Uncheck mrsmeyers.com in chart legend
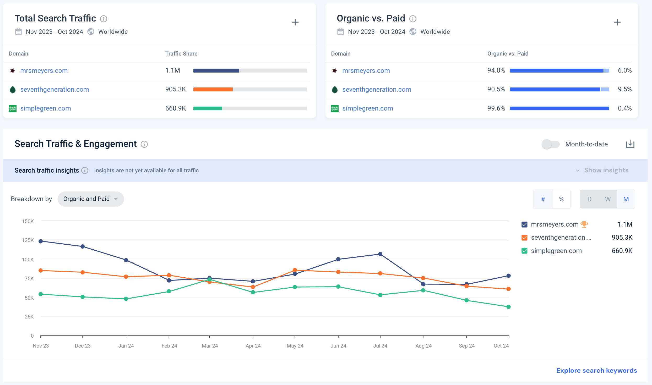Image resolution: width=652 pixels, height=385 pixels. click(x=524, y=224)
